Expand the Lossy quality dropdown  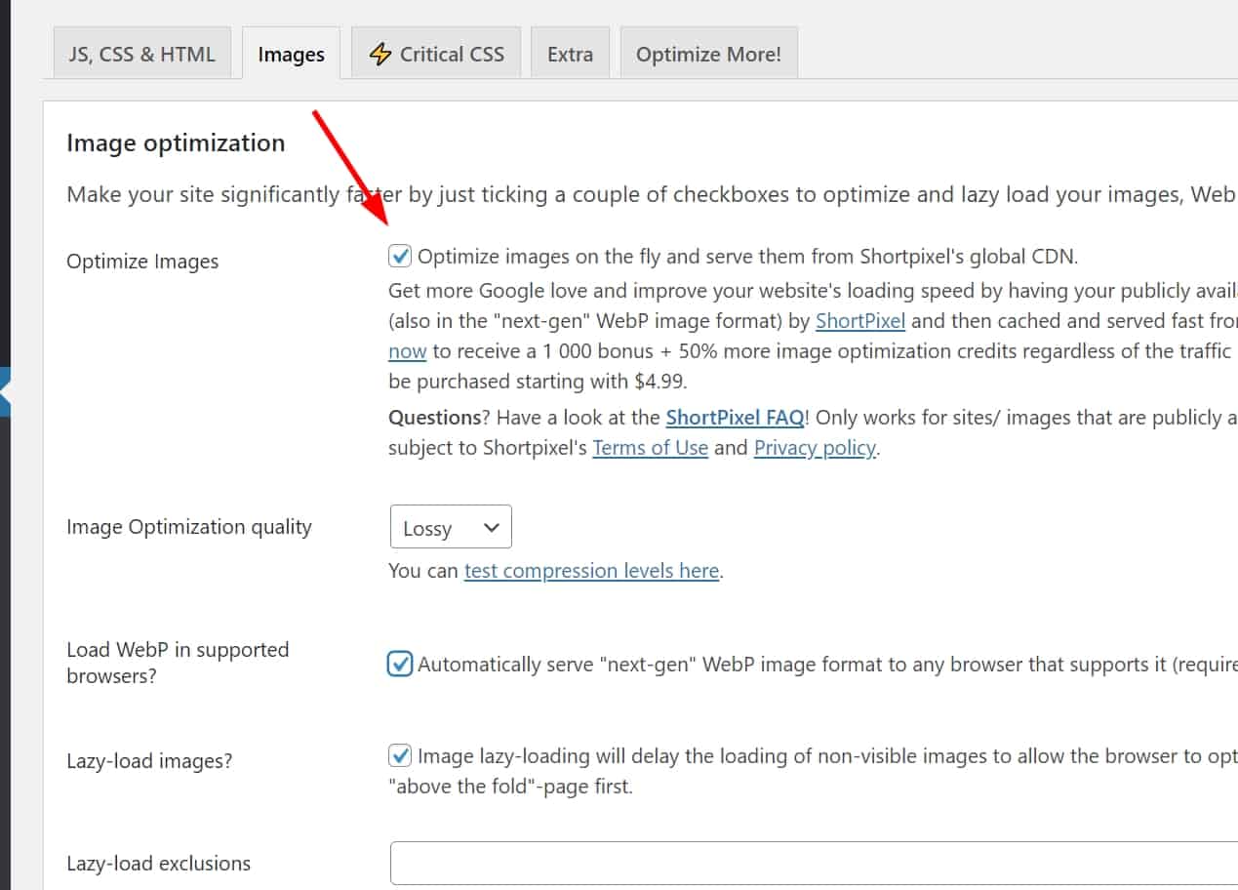(x=450, y=528)
